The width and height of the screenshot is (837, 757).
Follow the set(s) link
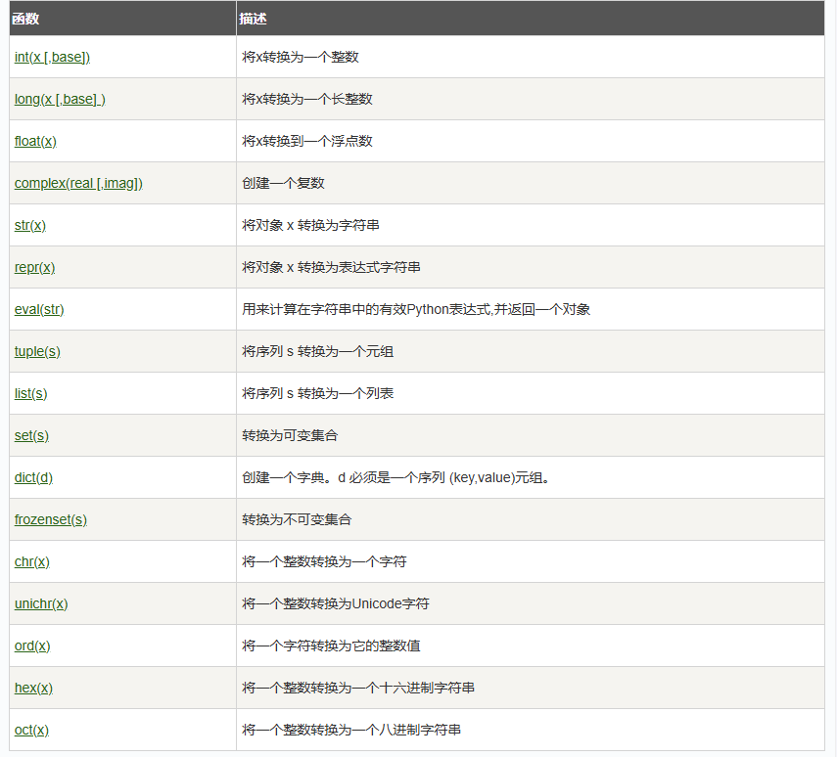click(31, 436)
